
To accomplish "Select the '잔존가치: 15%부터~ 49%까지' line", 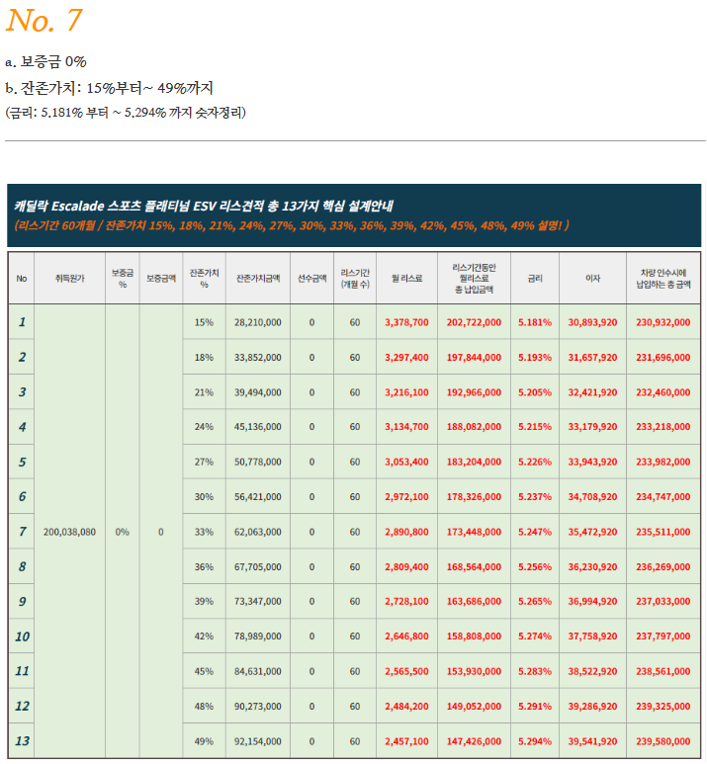I will coord(109,88).
